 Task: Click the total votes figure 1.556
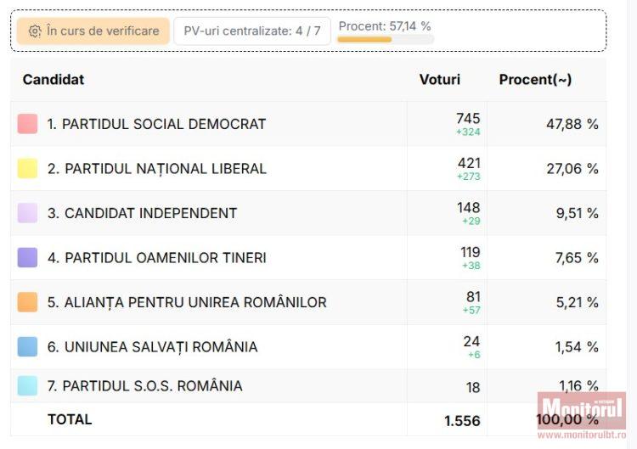coord(462,421)
